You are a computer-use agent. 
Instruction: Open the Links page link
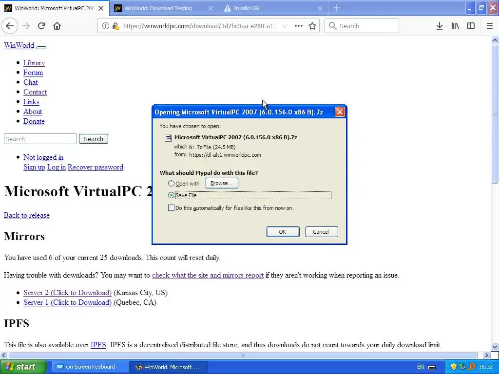pos(31,102)
